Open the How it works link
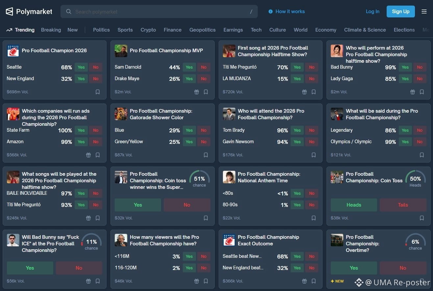433x291 pixels. point(287,11)
